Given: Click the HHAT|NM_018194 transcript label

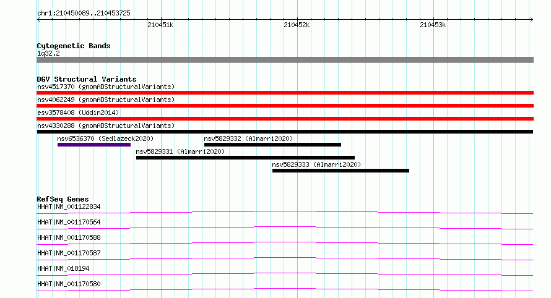Looking at the screenshot, I should point(63,268).
